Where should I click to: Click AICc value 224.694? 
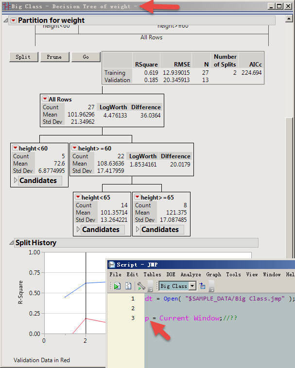(x=251, y=73)
